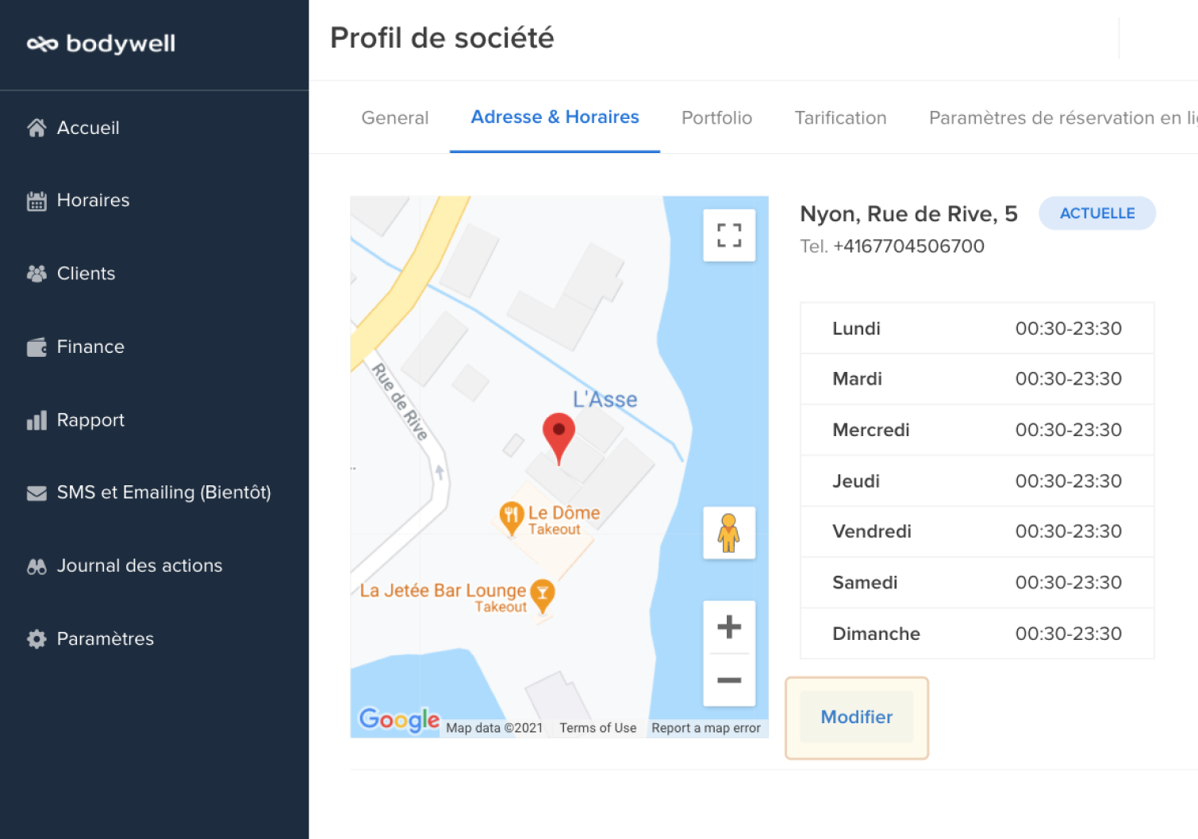Image resolution: width=1198 pixels, height=839 pixels.
Task: Open Clients via the people icon
Action: point(36,274)
